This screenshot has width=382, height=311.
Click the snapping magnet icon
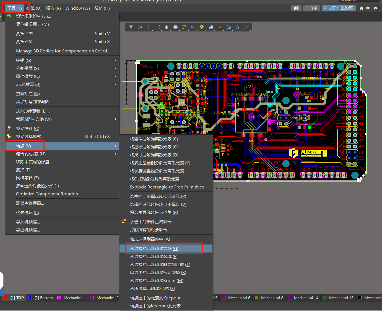[x=140, y=27]
